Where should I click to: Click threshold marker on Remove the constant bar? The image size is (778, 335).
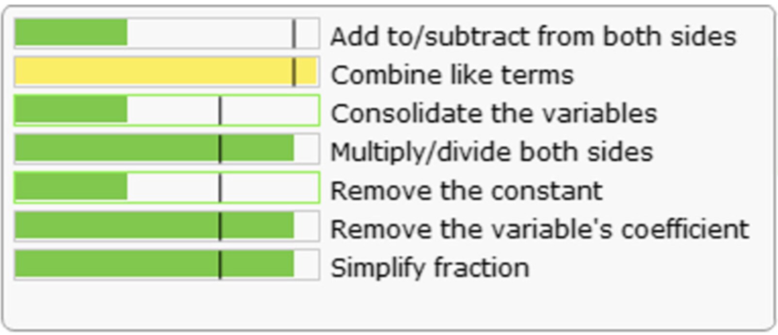coord(220,187)
